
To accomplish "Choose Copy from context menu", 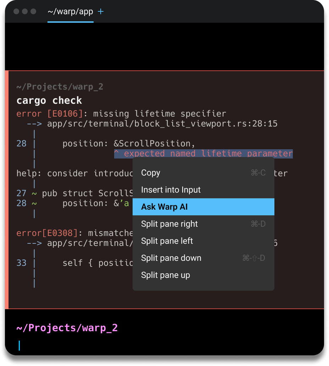I will (203, 173).
